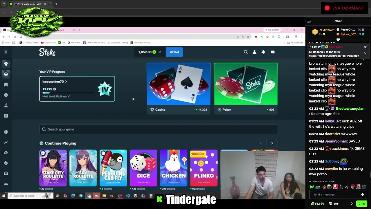Open the Wallet
Screen dimensions: 371x209
coord(174,52)
